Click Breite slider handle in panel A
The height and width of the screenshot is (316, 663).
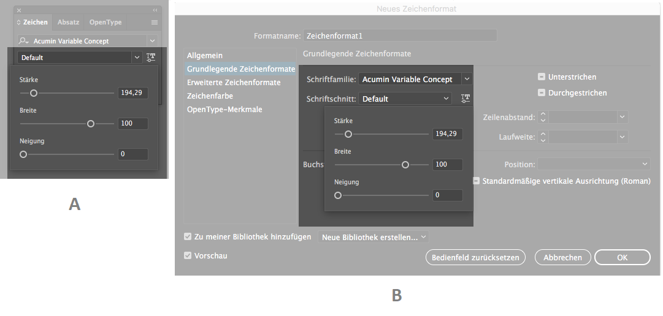pyautogui.click(x=91, y=124)
